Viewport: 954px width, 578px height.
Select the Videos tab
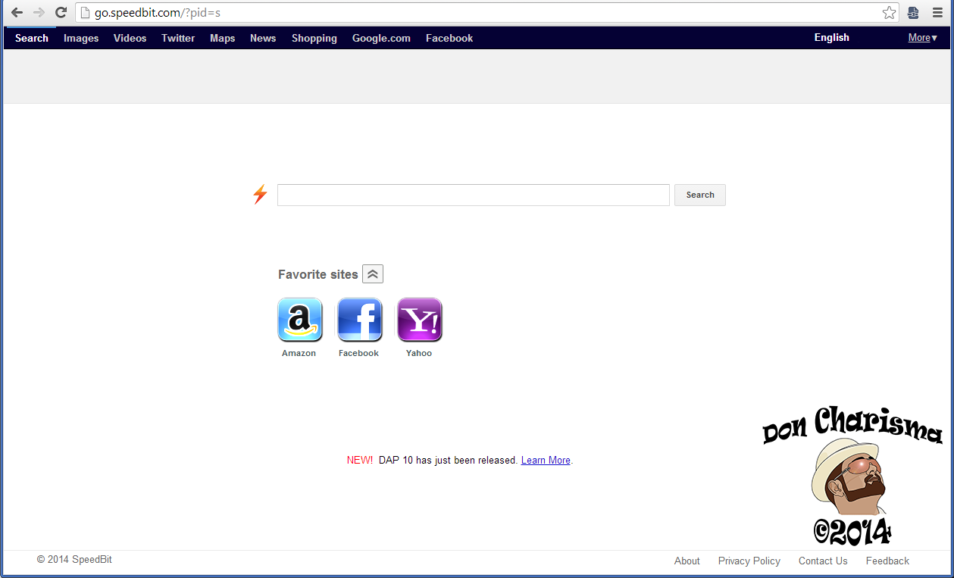(x=130, y=38)
